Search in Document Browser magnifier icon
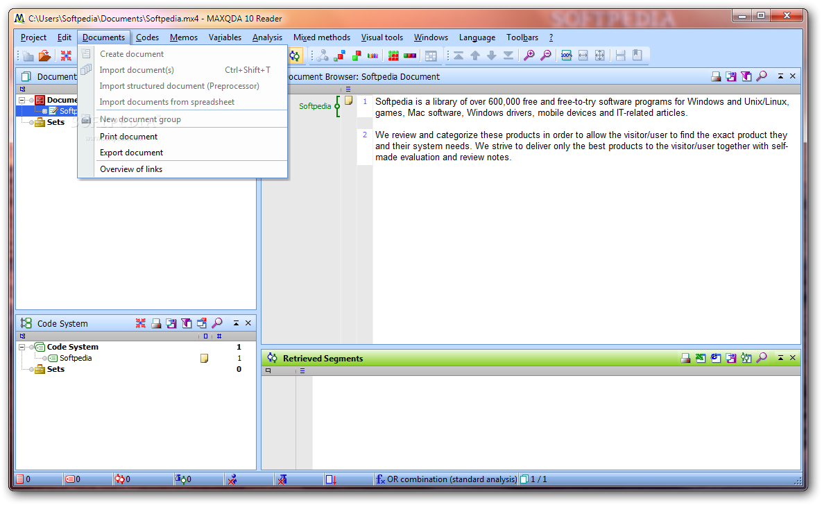Viewport: 822px width, 505px height. pyautogui.click(x=762, y=76)
